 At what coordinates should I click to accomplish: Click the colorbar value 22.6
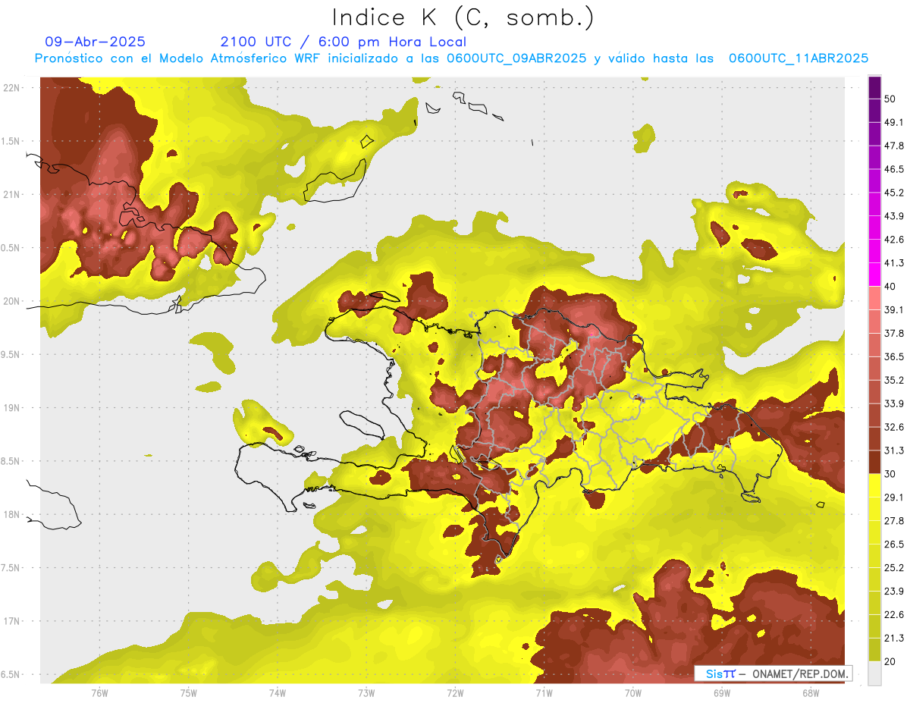pyautogui.click(x=894, y=614)
